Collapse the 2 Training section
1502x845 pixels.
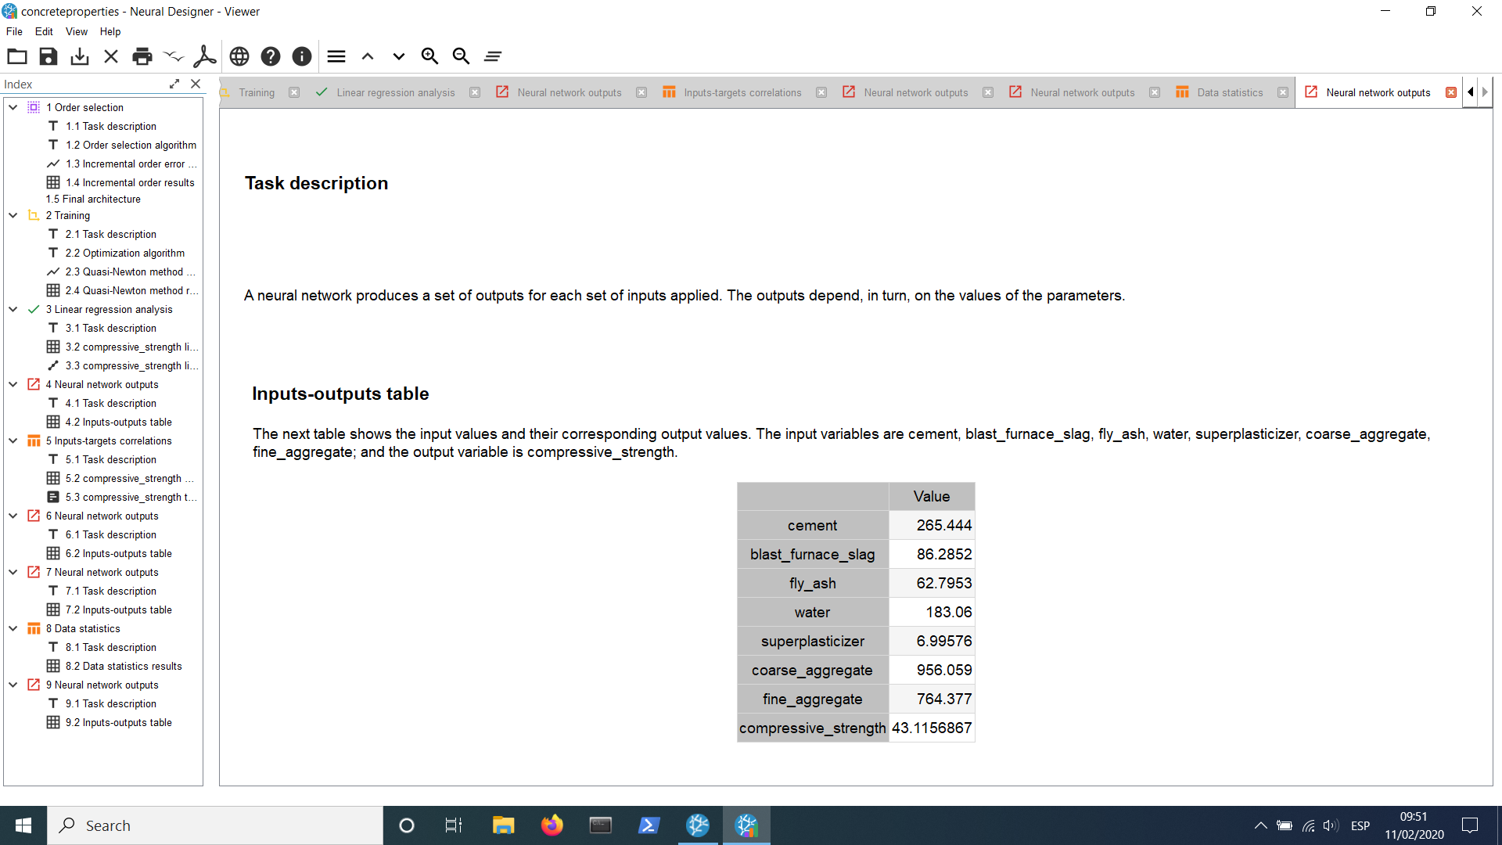click(x=13, y=214)
